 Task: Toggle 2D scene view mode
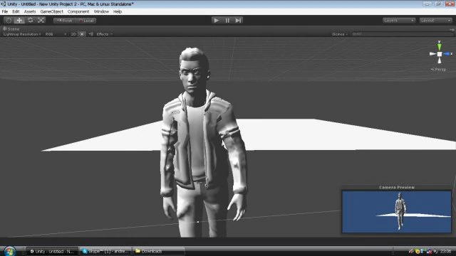point(73,34)
